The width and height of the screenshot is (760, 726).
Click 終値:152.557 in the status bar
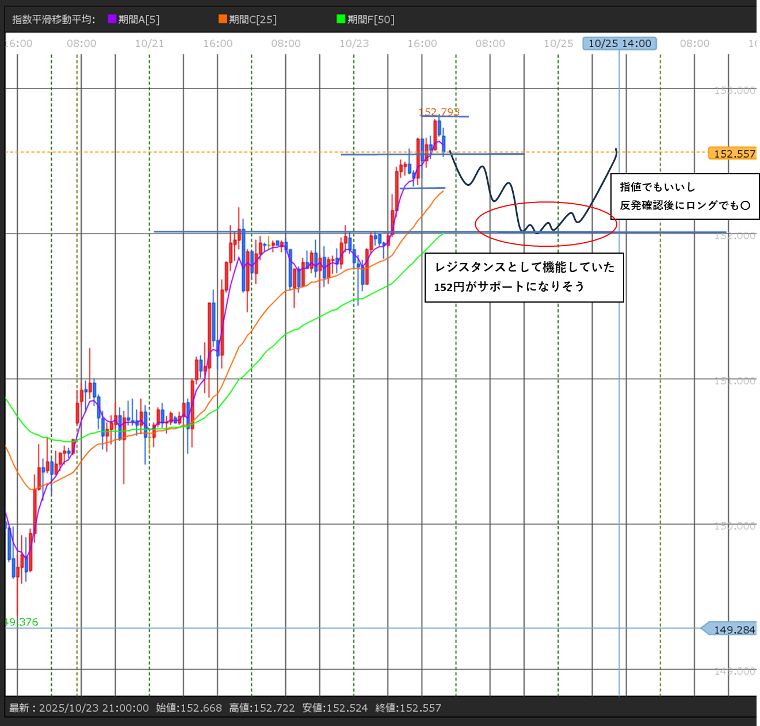(408, 708)
